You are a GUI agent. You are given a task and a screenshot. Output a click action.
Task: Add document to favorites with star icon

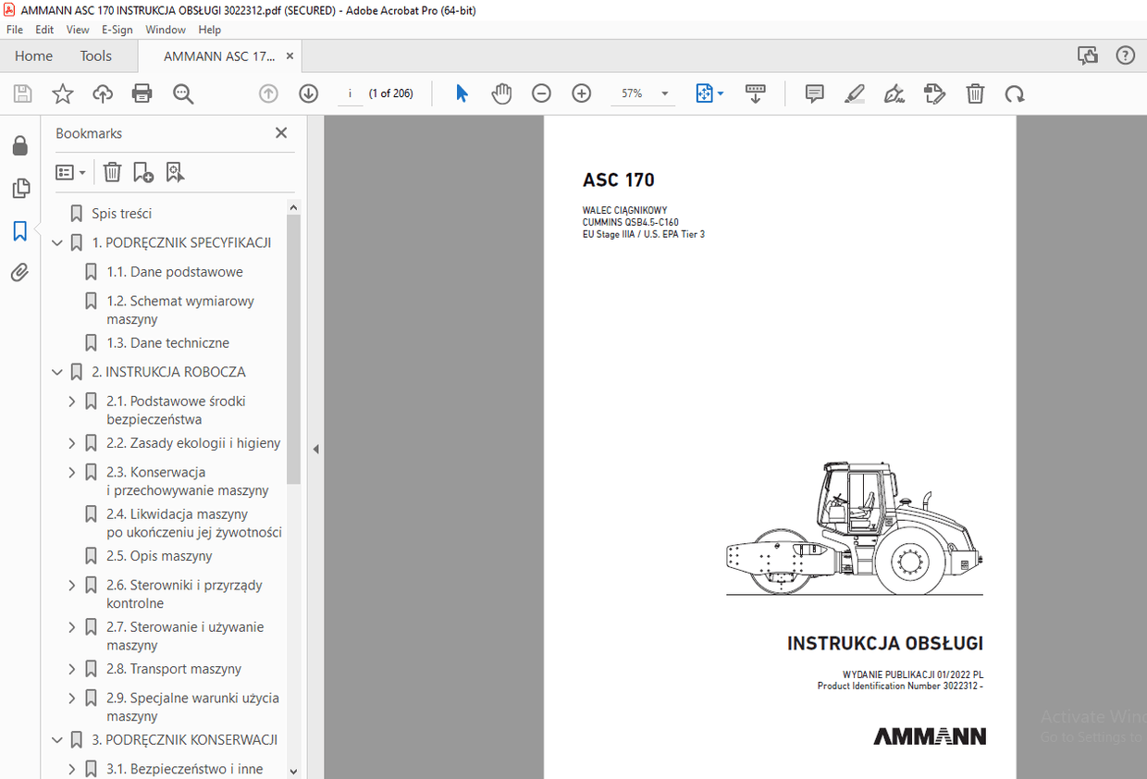tap(61, 93)
